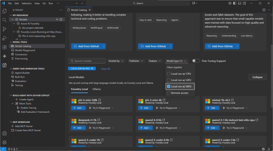
Task: Open Run and Debug view
Action: click(x=4, y=38)
